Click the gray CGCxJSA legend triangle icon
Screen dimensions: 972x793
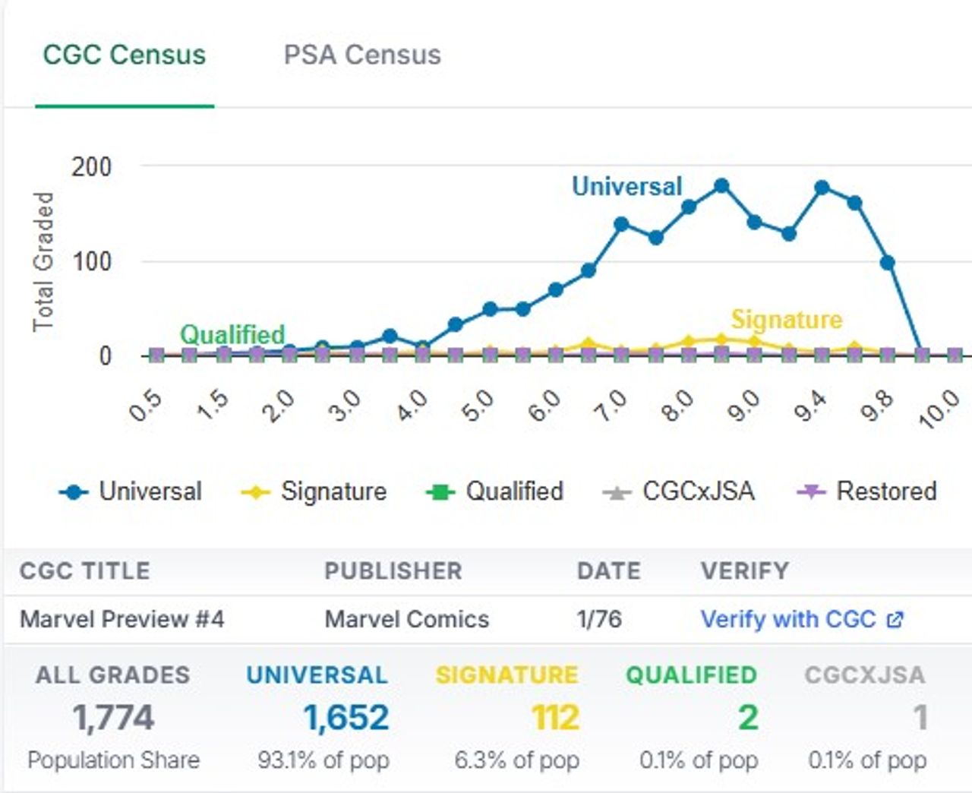pyautogui.click(x=617, y=492)
